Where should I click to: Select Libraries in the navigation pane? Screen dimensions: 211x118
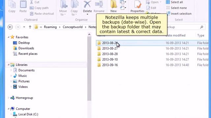coord(21,65)
